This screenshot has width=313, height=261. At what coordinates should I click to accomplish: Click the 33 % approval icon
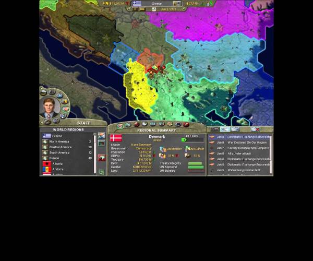click(x=162, y=156)
